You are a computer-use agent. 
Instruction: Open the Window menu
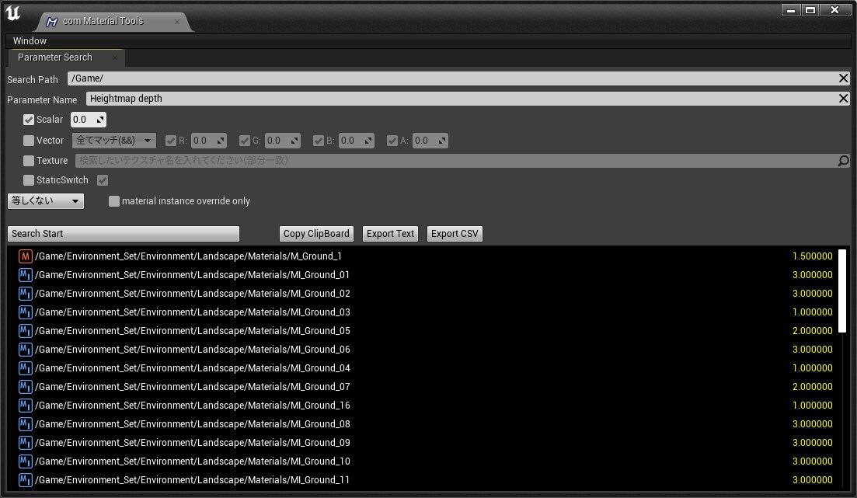[x=30, y=40]
